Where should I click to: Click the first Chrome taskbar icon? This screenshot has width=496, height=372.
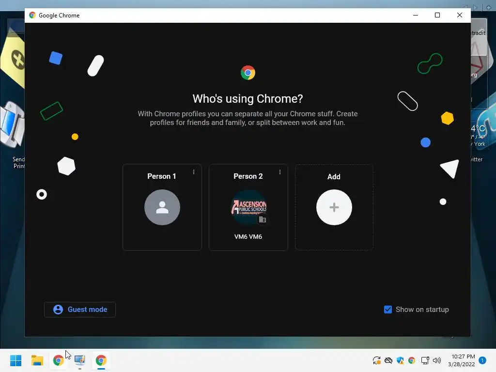coord(59,360)
